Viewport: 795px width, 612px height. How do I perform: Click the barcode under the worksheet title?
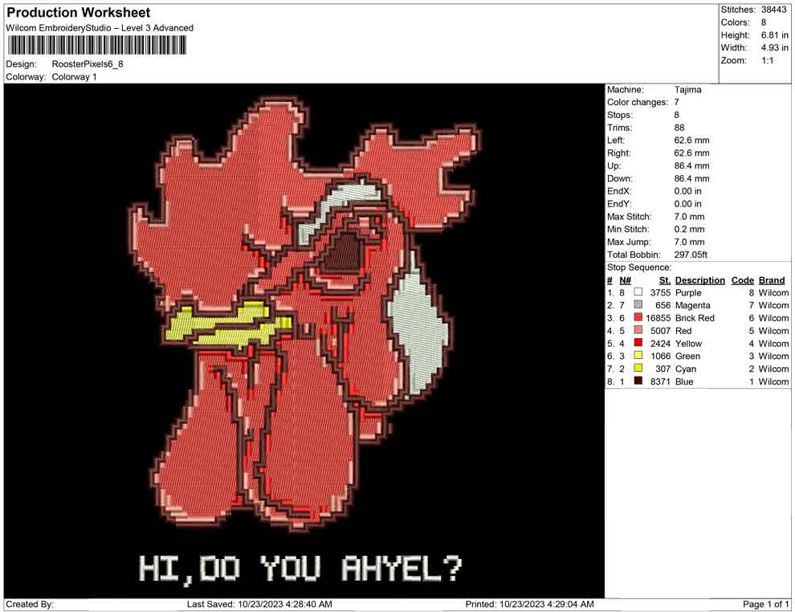[97, 45]
